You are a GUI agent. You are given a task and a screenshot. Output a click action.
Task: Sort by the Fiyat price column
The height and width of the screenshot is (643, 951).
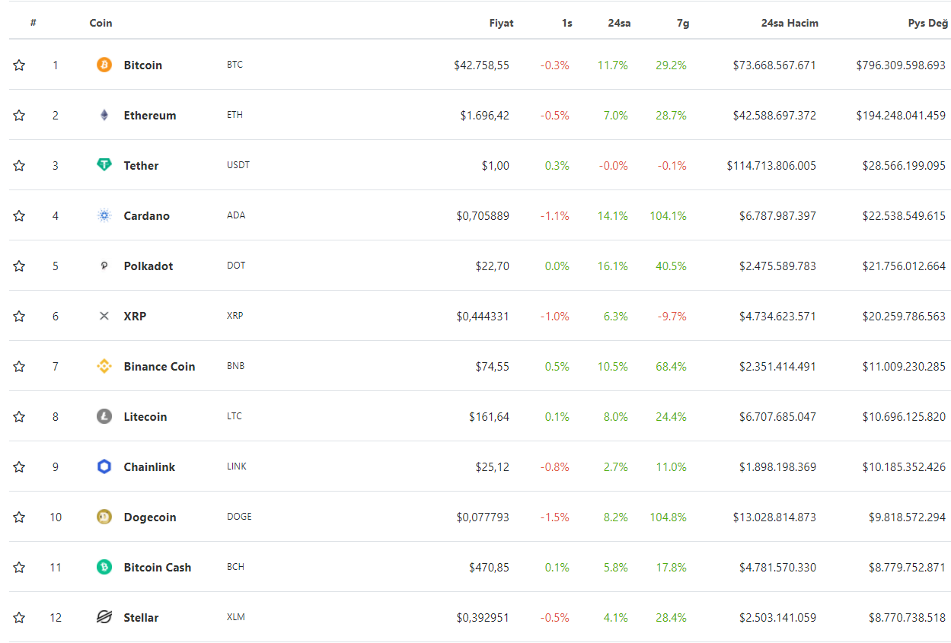click(x=501, y=23)
